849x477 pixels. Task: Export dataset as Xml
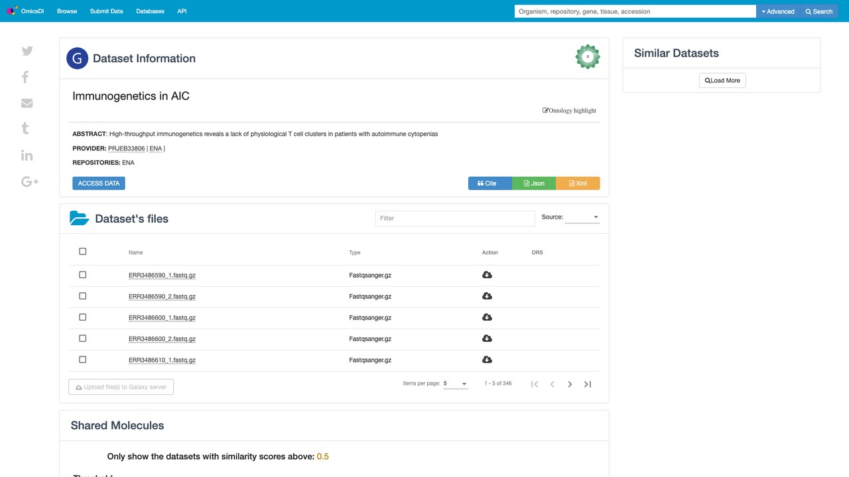(578, 184)
